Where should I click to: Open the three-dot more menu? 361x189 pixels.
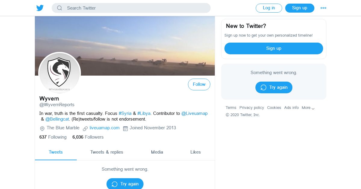(x=323, y=8)
